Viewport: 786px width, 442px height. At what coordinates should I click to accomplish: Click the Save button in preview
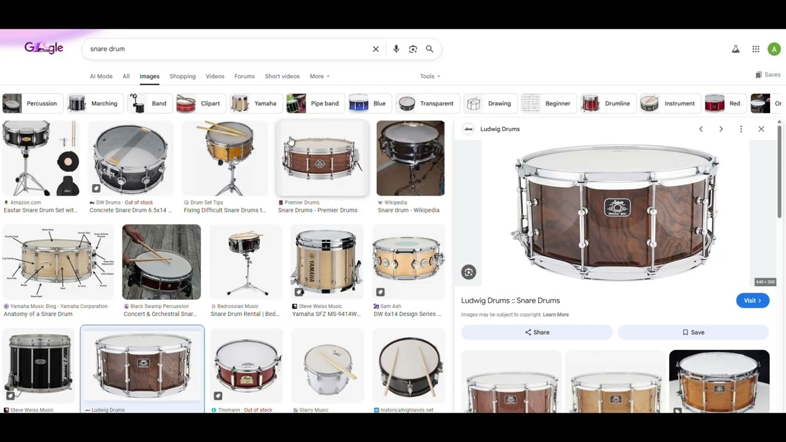[x=693, y=332]
